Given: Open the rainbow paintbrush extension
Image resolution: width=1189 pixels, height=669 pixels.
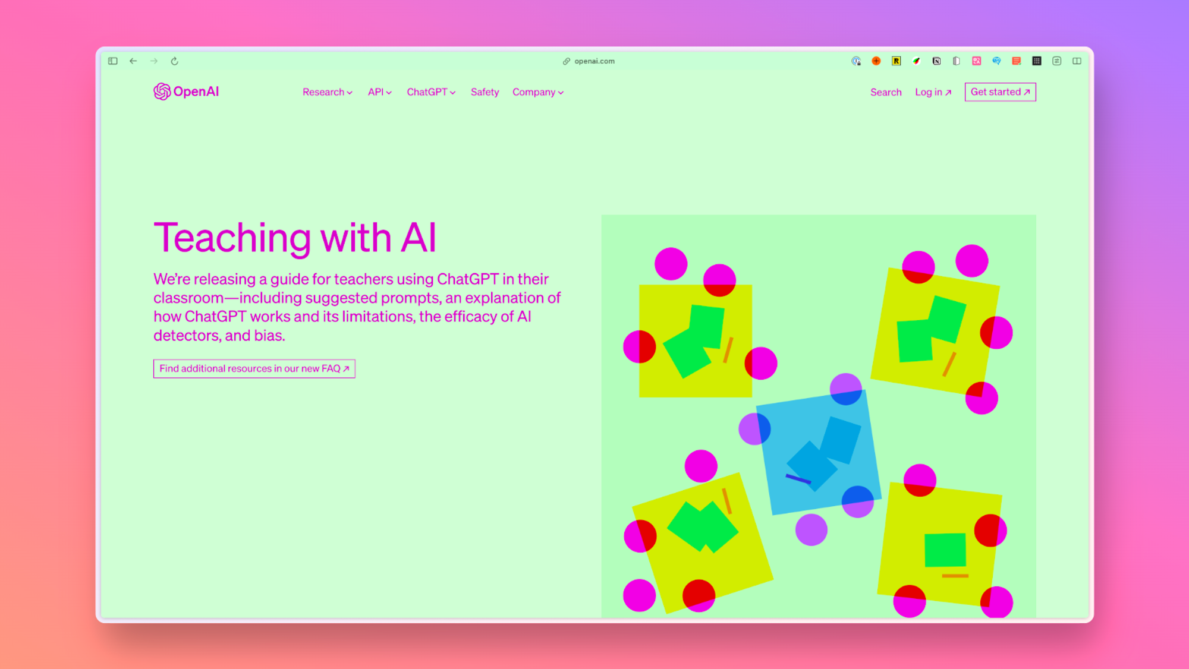Looking at the screenshot, I should (x=917, y=61).
